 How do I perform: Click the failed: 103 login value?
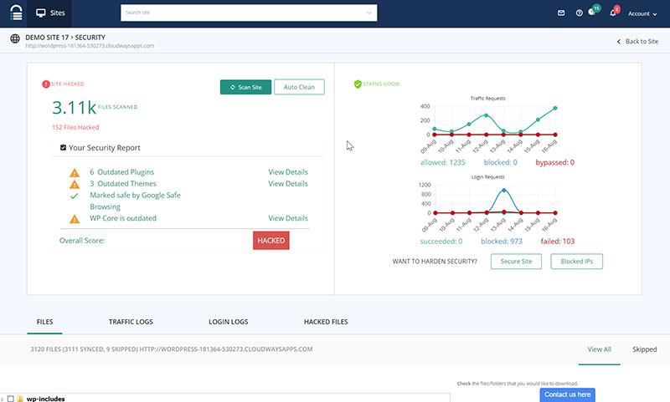(558, 242)
